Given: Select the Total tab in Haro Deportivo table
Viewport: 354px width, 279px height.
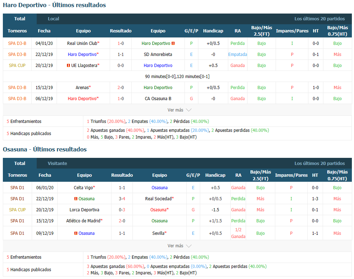Looking at the screenshot, I should coord(20,19).
